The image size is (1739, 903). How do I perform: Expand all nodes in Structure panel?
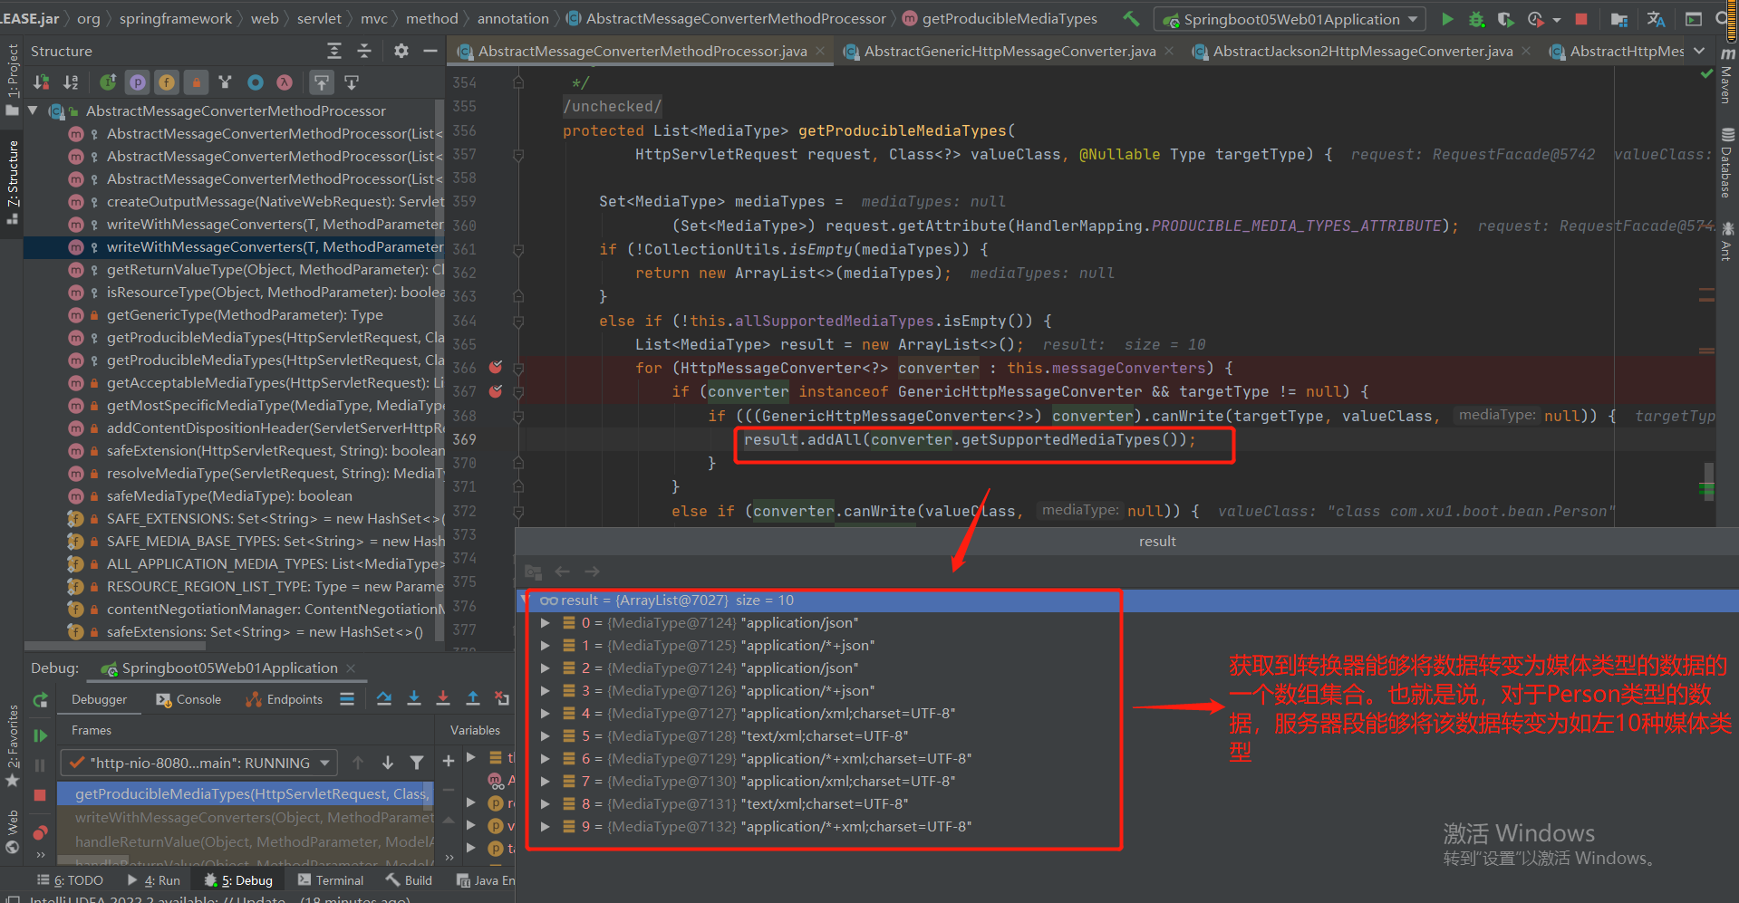tap(334, 51)
